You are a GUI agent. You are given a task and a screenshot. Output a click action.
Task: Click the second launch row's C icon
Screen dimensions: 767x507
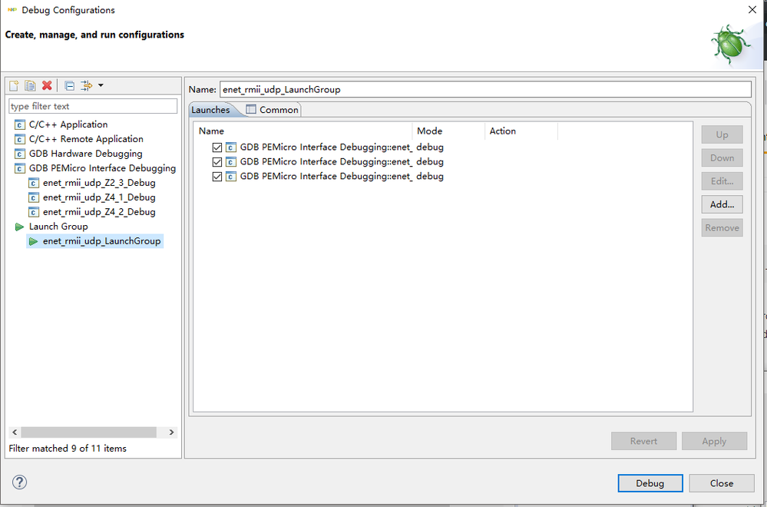point(231,162)
